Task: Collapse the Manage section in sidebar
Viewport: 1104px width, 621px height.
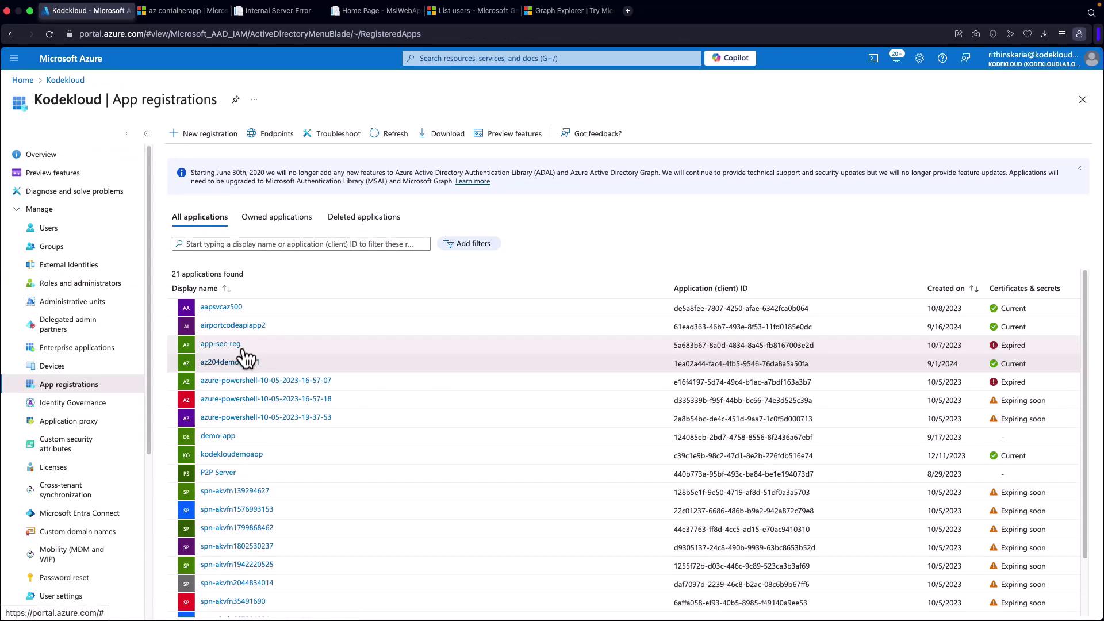Action: (17, 209)
